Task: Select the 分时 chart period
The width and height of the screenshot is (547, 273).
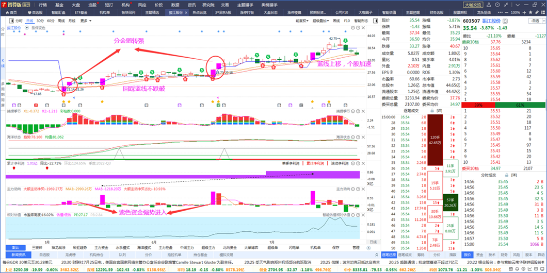Action: click(19, 21)
